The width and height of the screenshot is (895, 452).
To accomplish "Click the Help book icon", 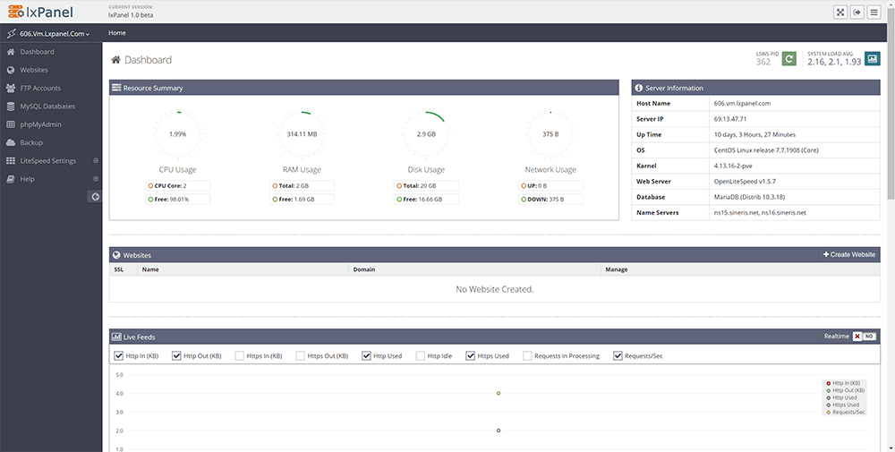I will click(10, 179).
